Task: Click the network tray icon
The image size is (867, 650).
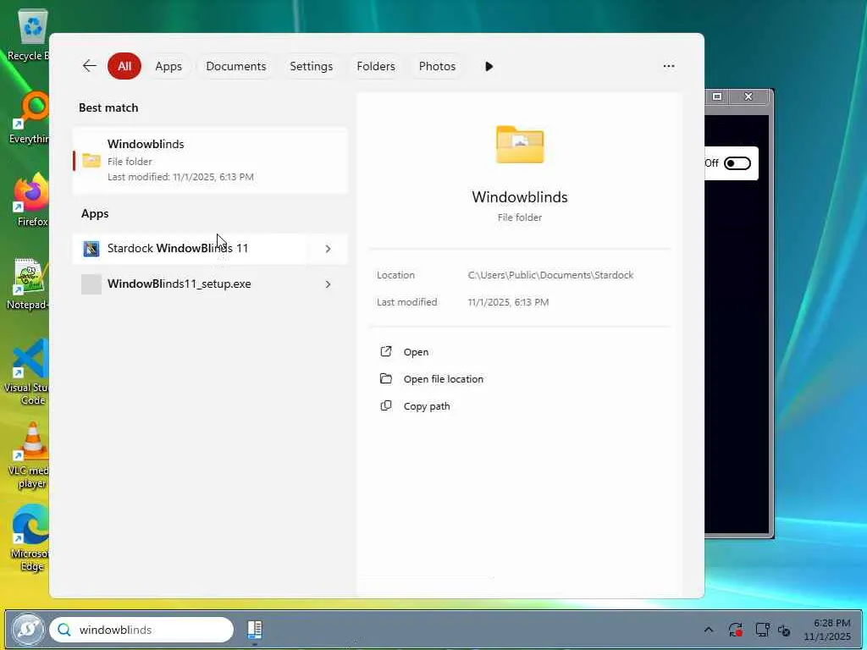Action: pos(762,630)
